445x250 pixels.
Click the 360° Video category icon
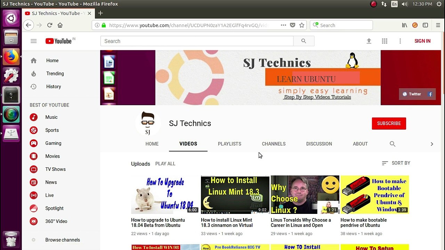pos(33,221)
